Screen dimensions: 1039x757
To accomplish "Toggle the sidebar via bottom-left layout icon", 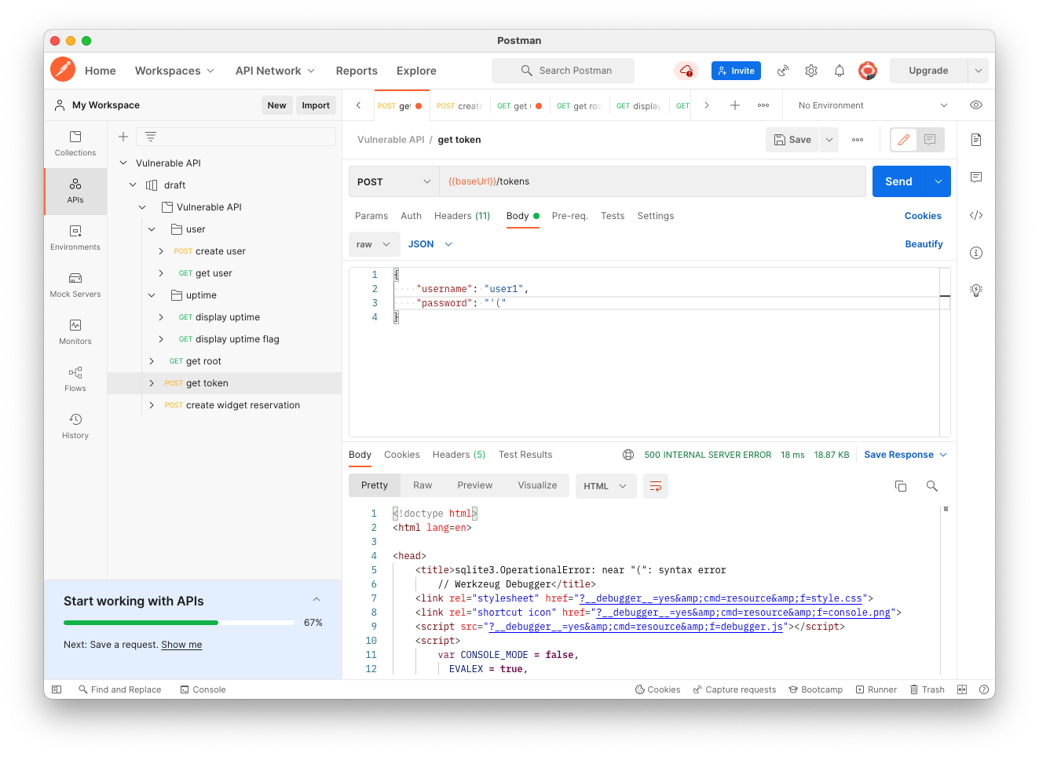I will pyautogui.click(x=57, y=689).
